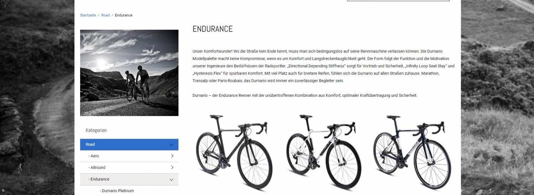534x195 pixels.
Task: Click the cyclists category banner photo
Action: point(129,73)
